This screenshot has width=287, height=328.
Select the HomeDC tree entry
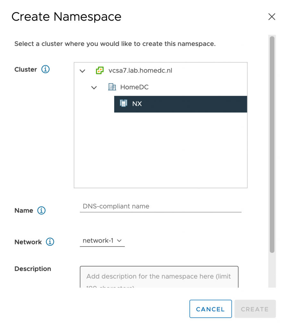(x=134, y=87)
